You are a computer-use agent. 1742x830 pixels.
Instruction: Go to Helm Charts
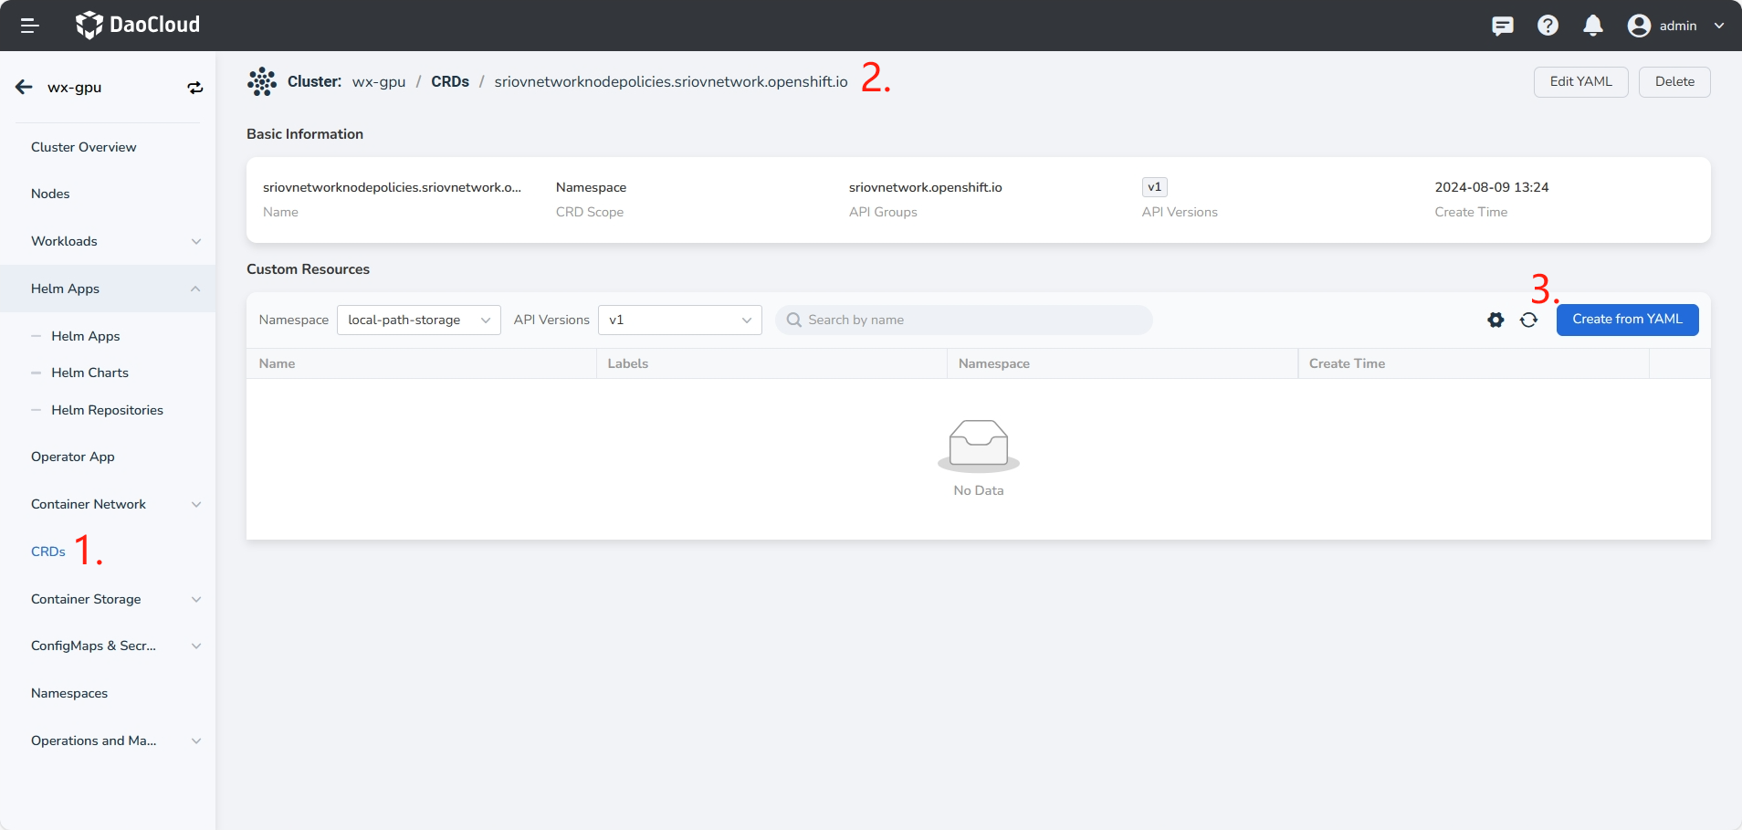[x=89, y=373]
